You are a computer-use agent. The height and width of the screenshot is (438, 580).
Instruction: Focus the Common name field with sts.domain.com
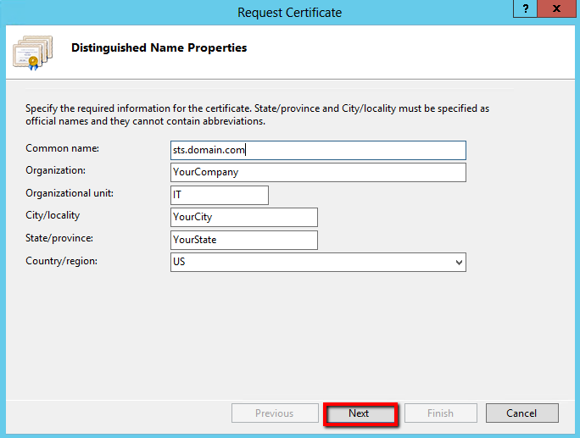click(318, 150)
